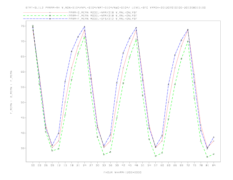Click x-axis tick label 33
Viewport: 233px width, 180px height.
tap(104, 165)
